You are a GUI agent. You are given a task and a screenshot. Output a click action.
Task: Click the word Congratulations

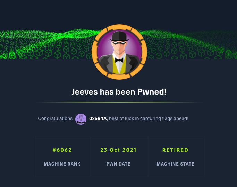coord(55,118)
